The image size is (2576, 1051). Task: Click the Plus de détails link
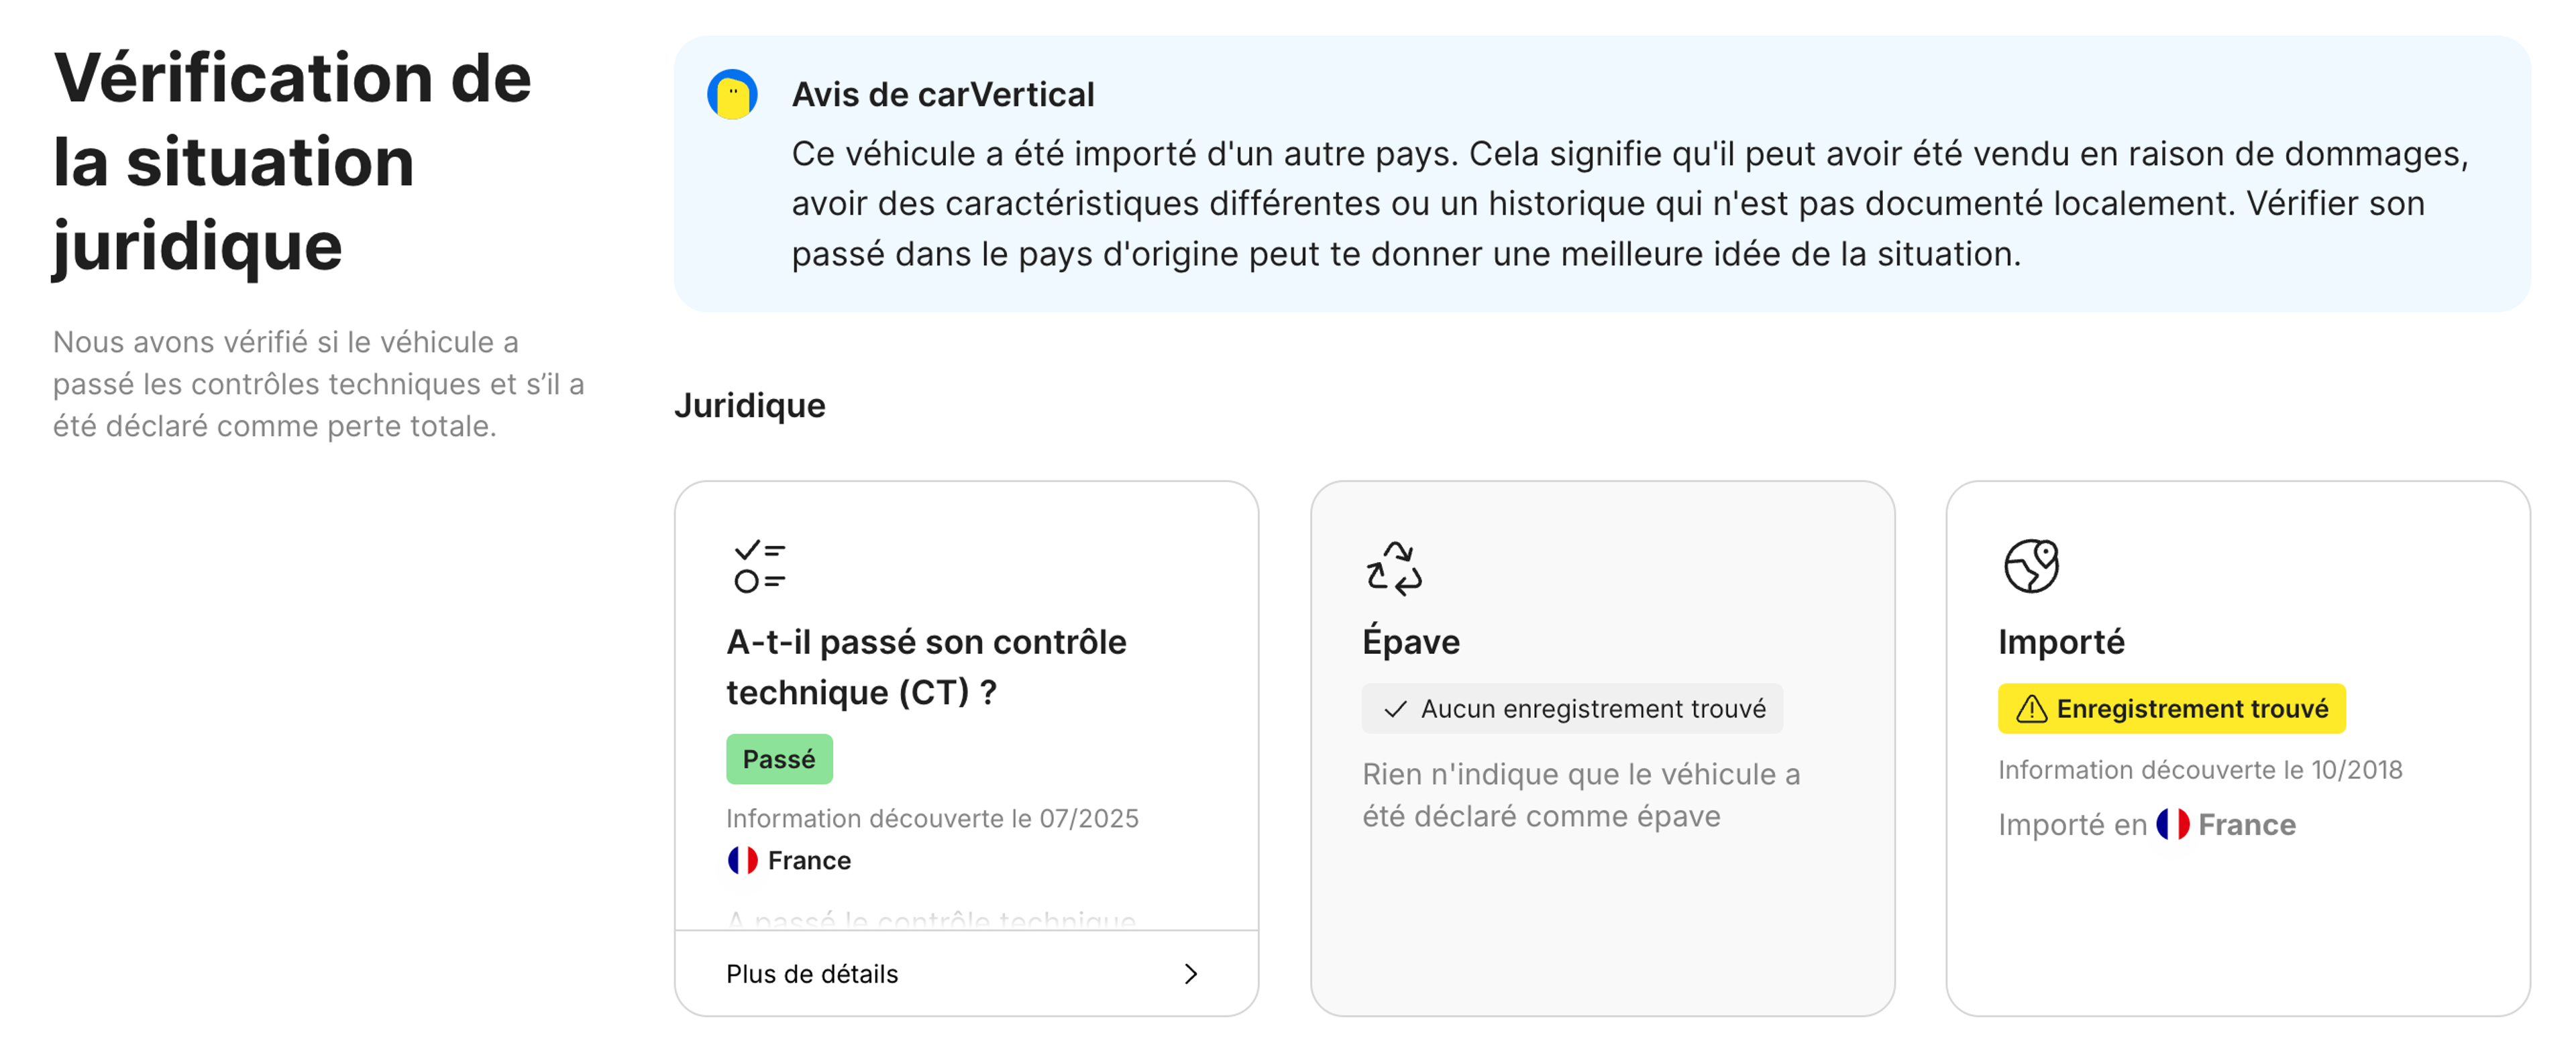point(812,973)
